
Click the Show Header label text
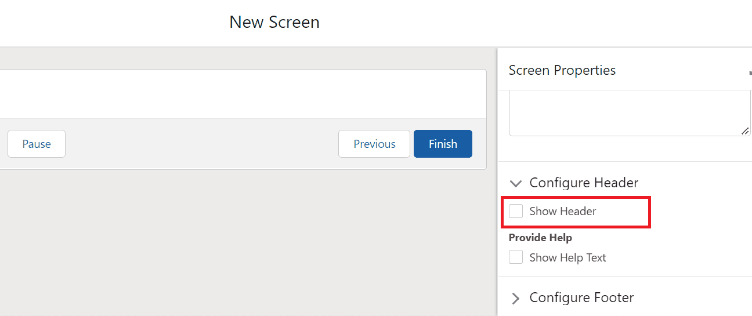click(562, 211)
